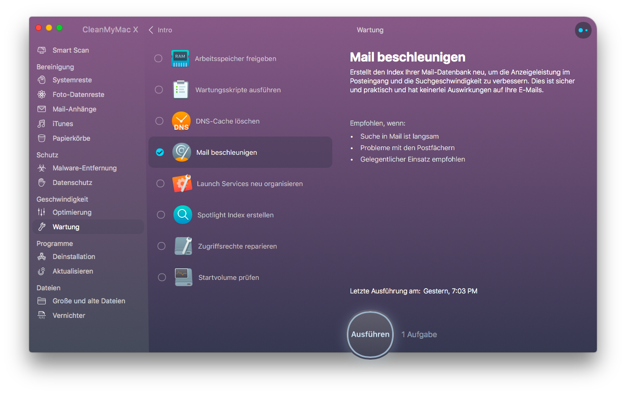Click Zugriffsrechte reparieren label
The height and width of the screenshot is (394, 626).
(237, 247)
